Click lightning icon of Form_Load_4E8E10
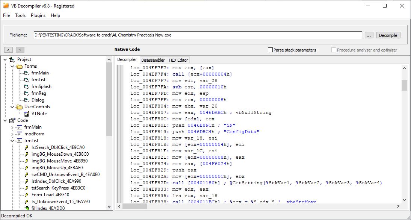This screenshot has width=411, height=220. coord(27,195)
